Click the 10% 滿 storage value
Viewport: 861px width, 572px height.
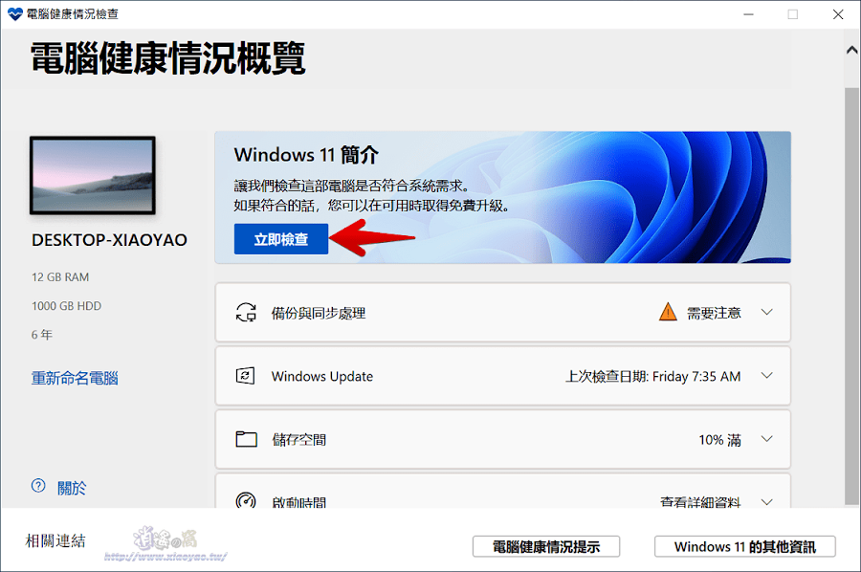pyautogui.click(x=719, y=440)
